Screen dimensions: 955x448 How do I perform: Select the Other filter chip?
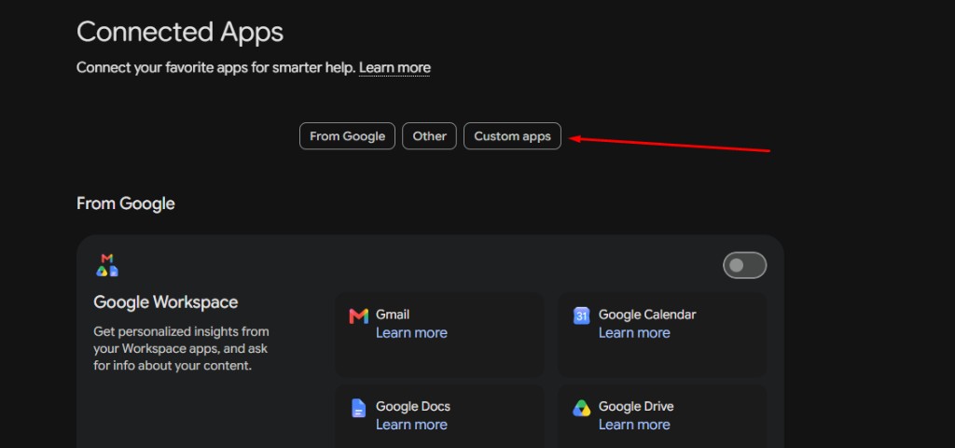click(429, 136)
